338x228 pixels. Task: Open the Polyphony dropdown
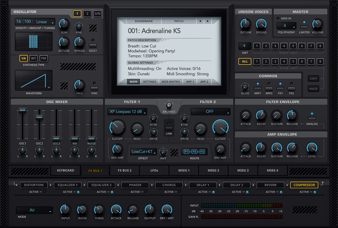pos(287,26)
